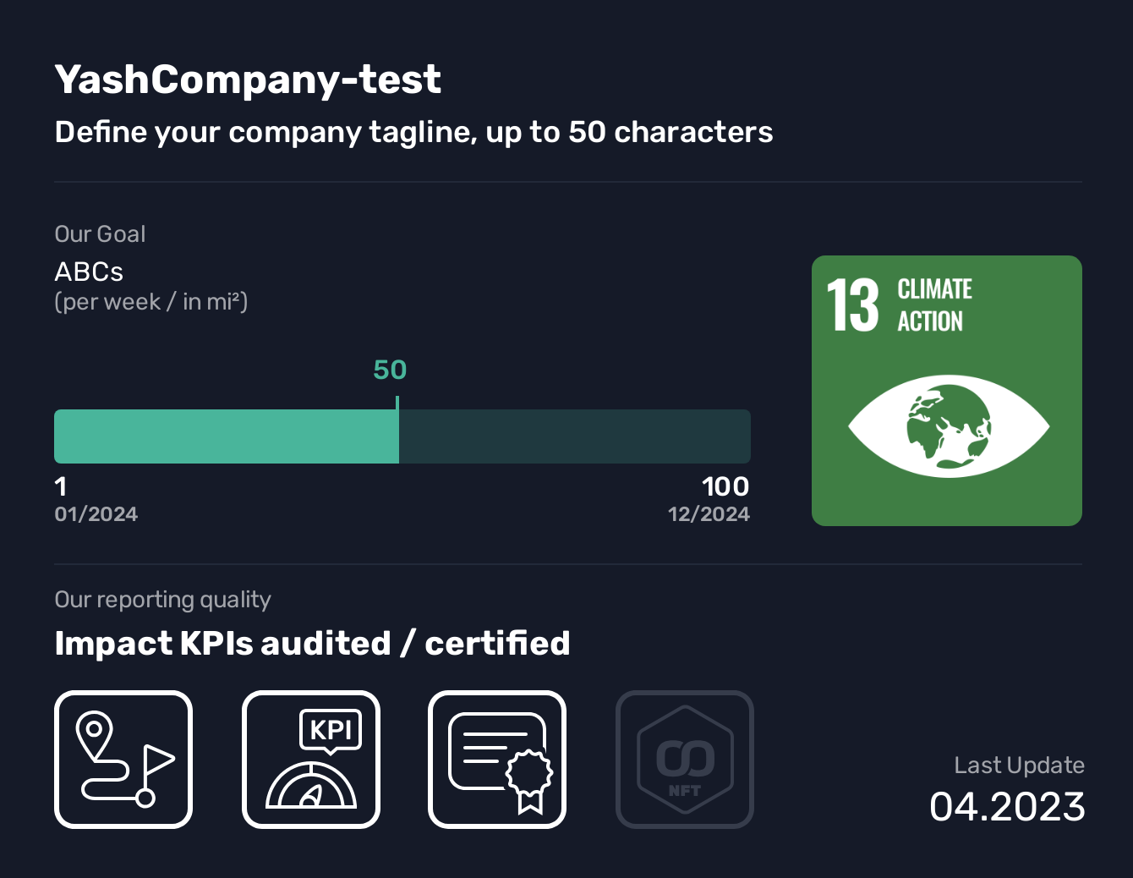Select Impact KPIs audited / certified heading

312,643
